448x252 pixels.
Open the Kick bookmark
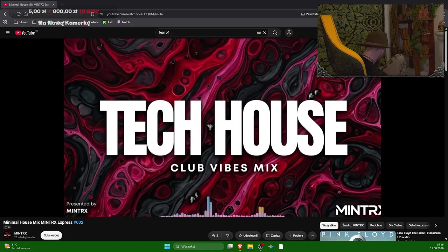coord(108,22)
